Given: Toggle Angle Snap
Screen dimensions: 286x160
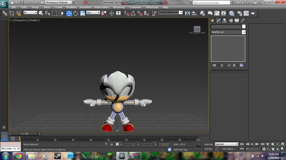Looking at the screenshot, I should click(133, 13).
